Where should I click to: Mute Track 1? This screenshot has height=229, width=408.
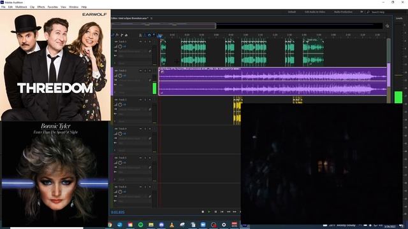[141, 41]
